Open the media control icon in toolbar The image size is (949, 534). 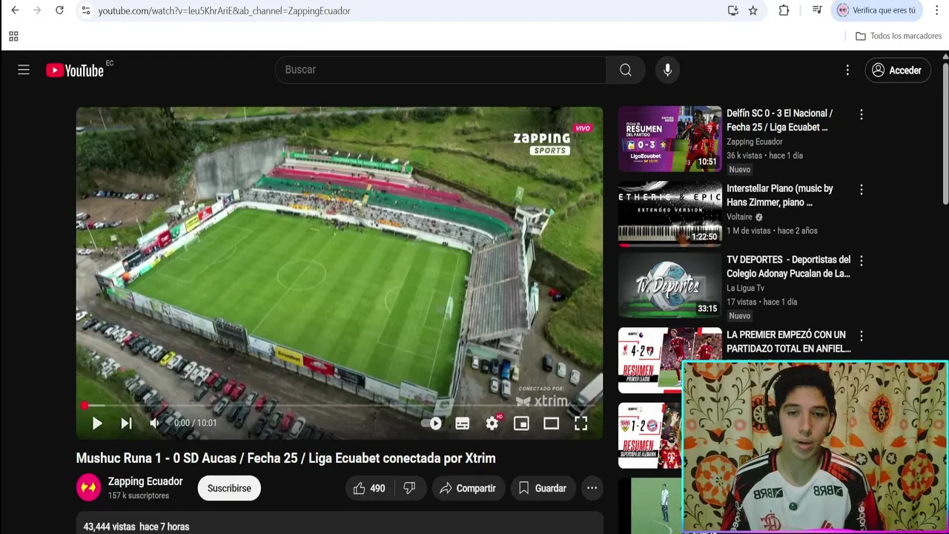[x=817, y=10]
